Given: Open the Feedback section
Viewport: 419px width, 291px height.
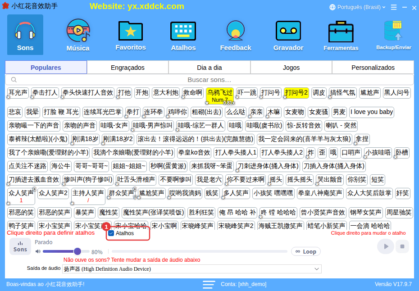Looking at the screenshot, I should click(236, 35).
